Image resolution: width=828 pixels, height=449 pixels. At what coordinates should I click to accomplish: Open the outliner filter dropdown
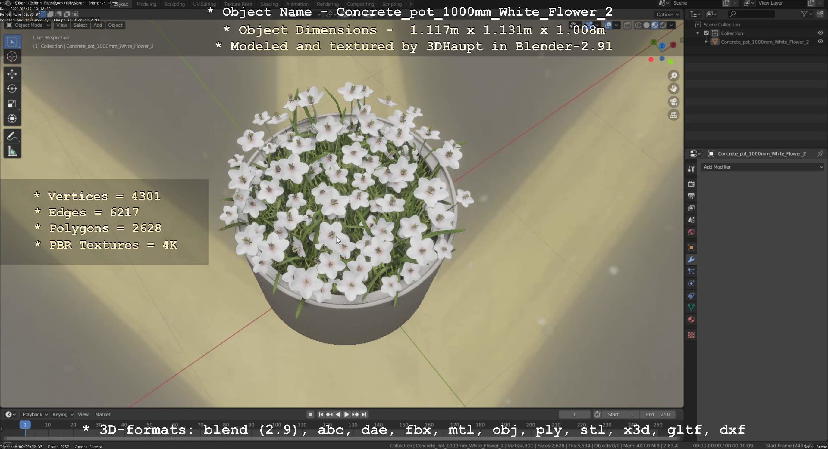pos(807,14)
